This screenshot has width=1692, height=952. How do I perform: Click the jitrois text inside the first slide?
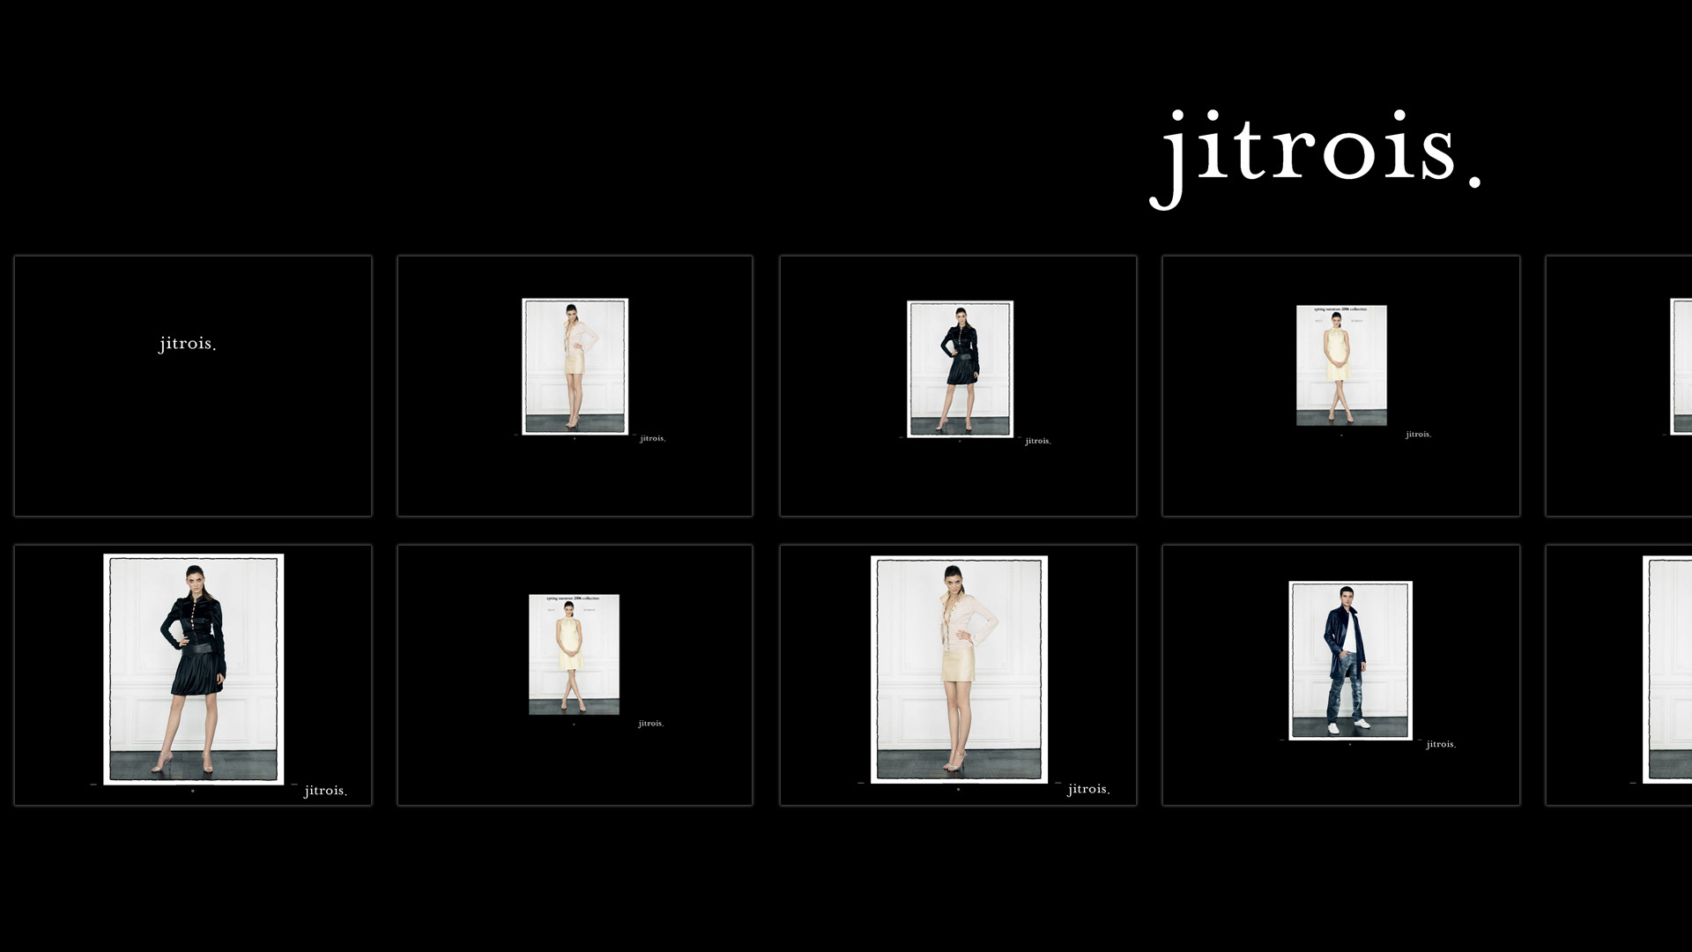187,344
